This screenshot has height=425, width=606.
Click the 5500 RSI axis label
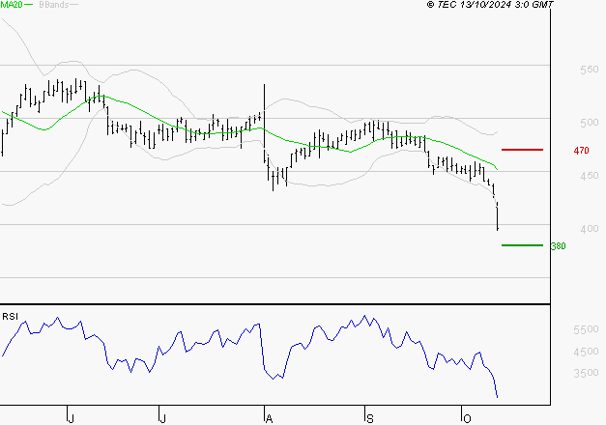pyautogui.click(x=586, y=329)
